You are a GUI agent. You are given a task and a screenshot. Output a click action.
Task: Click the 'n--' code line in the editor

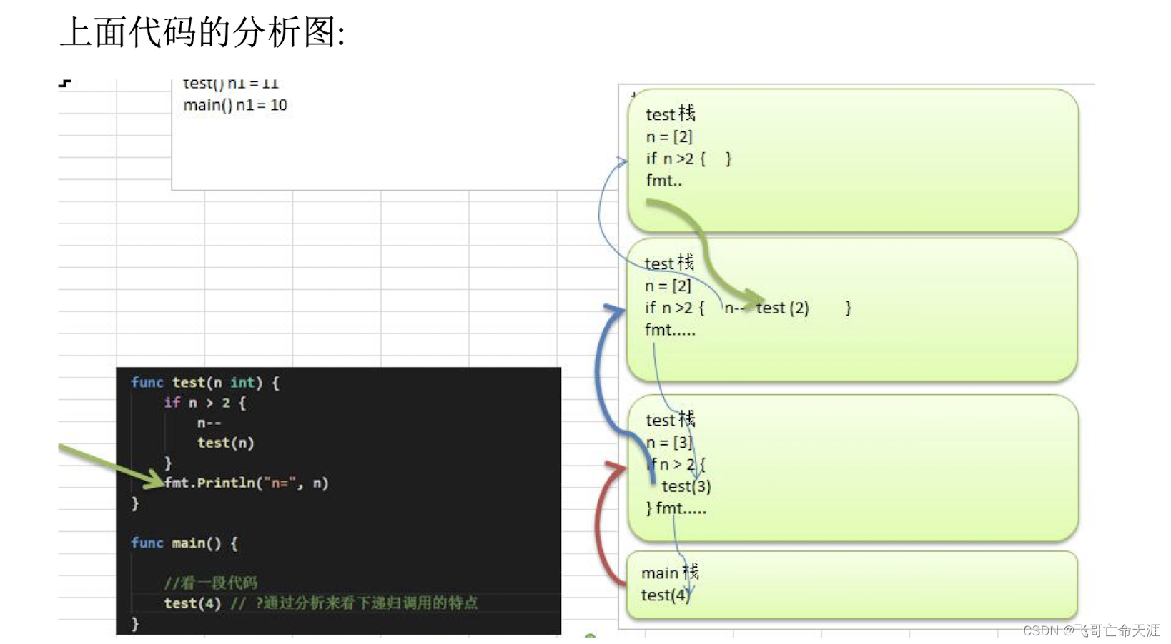(209, 423)
